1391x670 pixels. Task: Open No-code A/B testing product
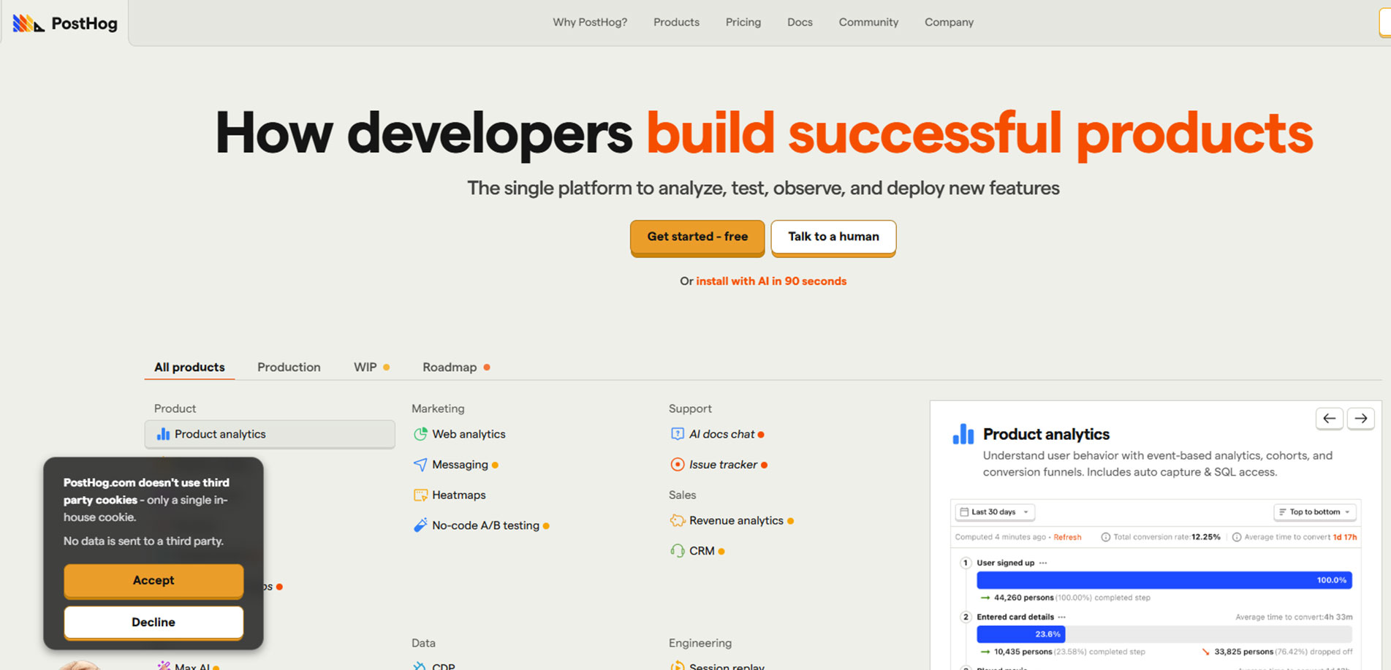tap(485, 525)
